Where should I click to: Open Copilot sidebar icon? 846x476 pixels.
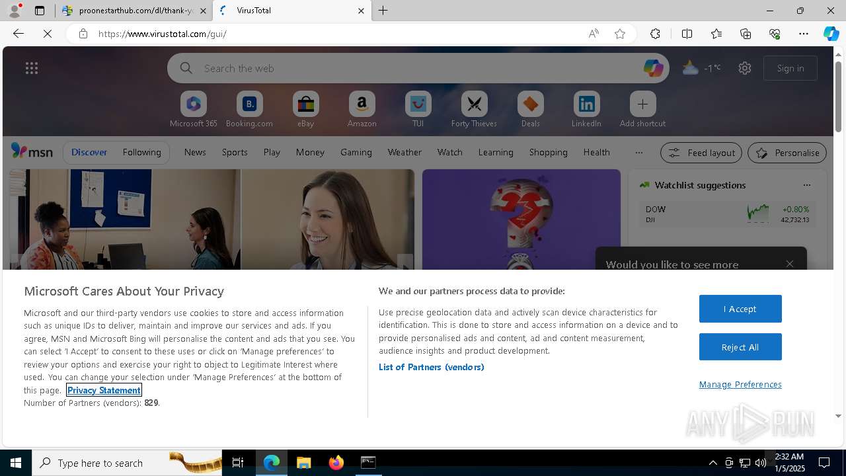831,34
